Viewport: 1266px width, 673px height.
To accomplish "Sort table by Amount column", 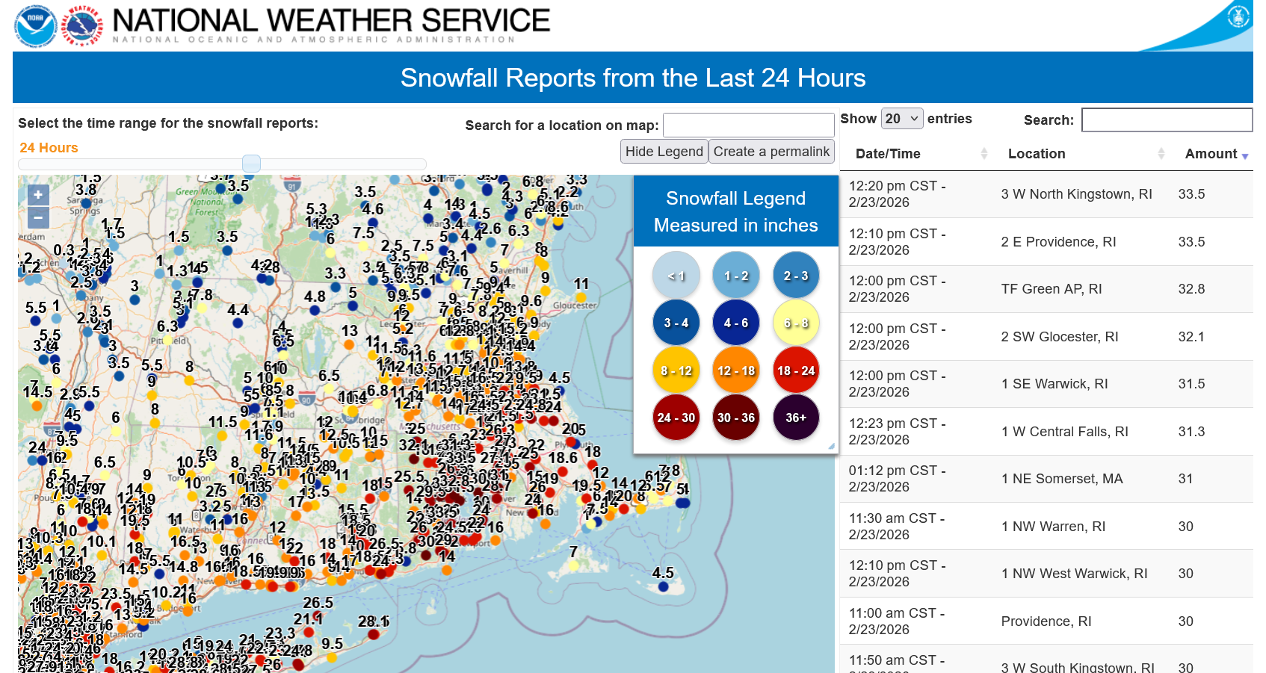I will click(1216, 154).
